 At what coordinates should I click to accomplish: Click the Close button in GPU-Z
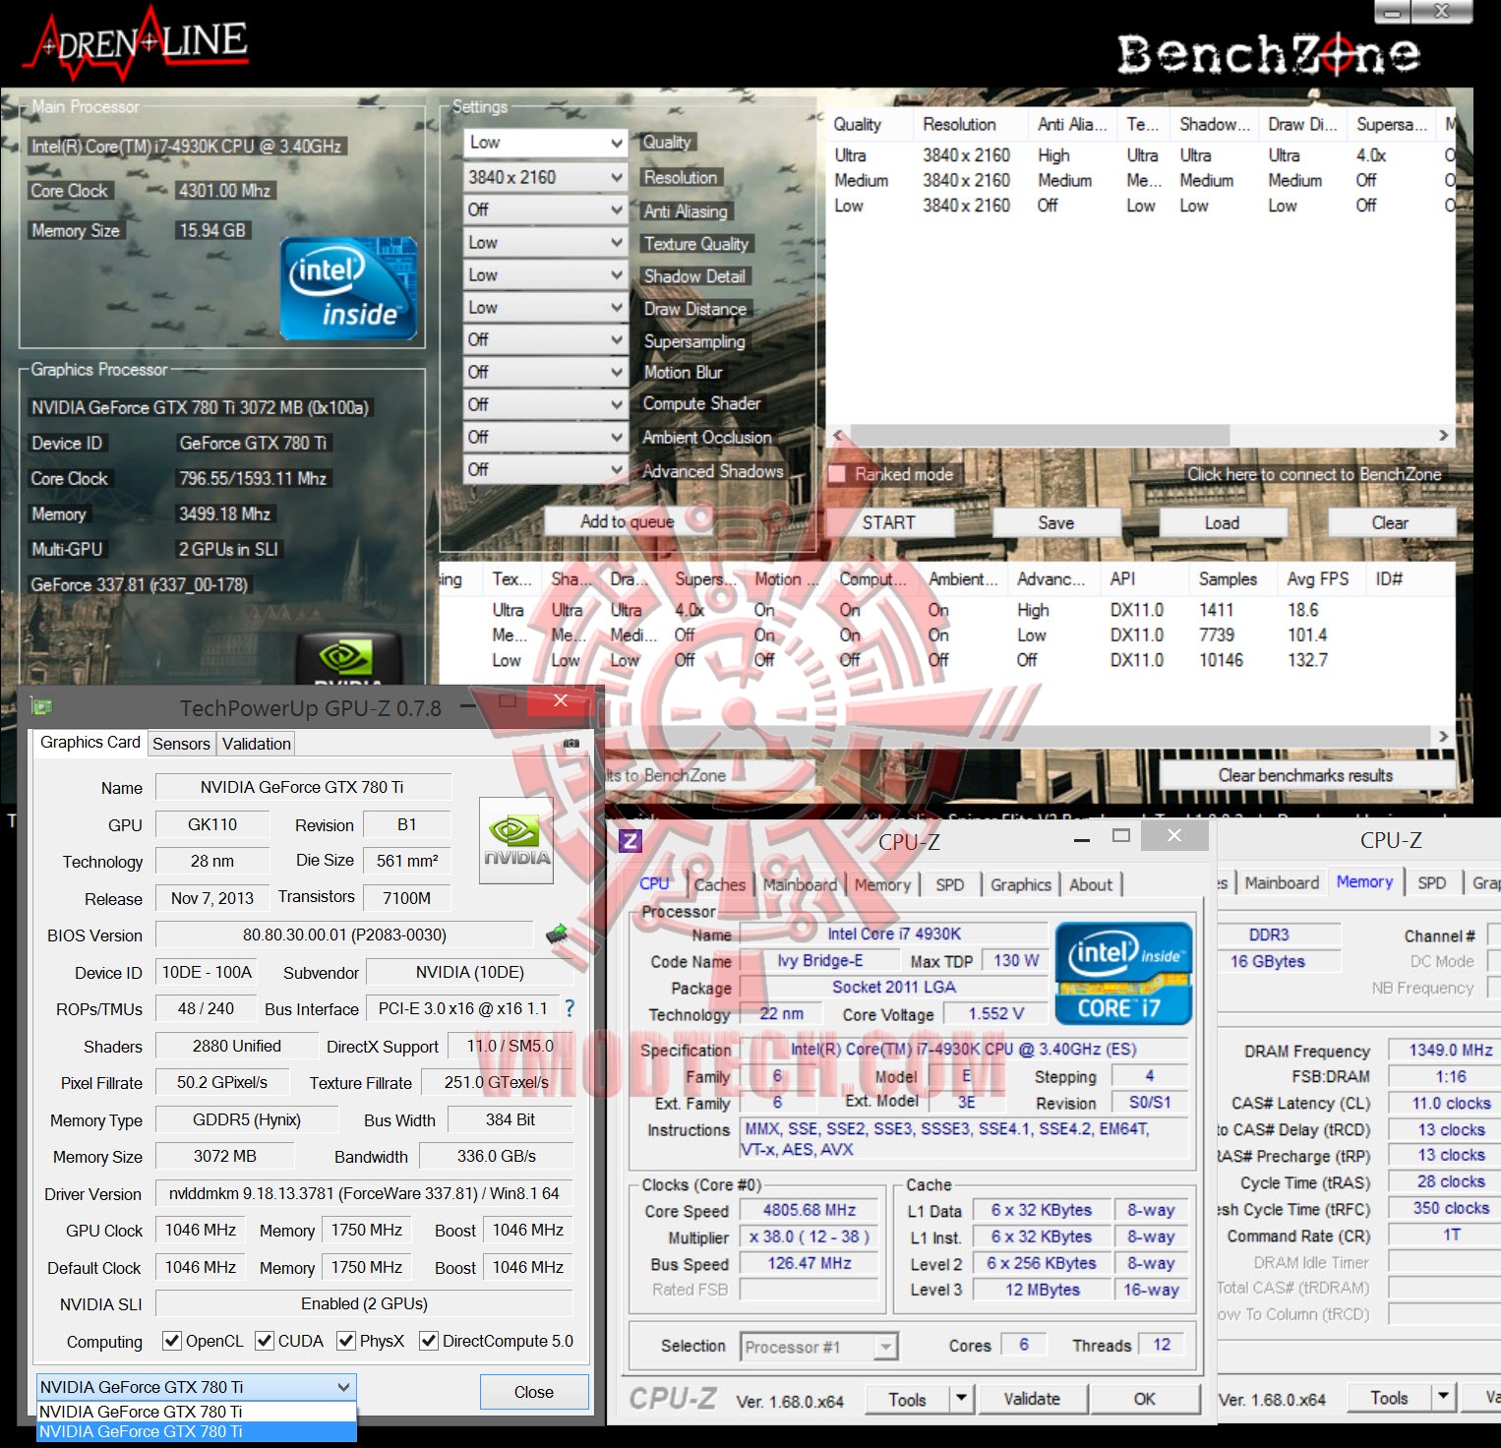[534, 1392]
